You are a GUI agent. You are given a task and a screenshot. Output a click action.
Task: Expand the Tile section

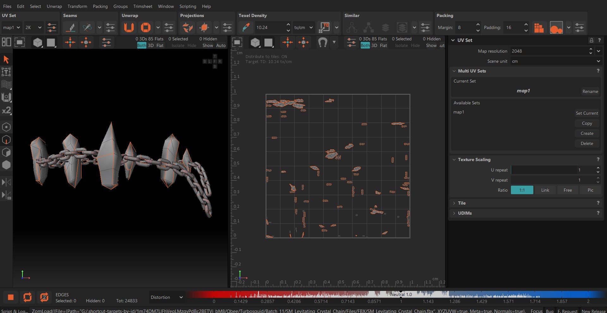pyautogui.click(x=462, y=203)
